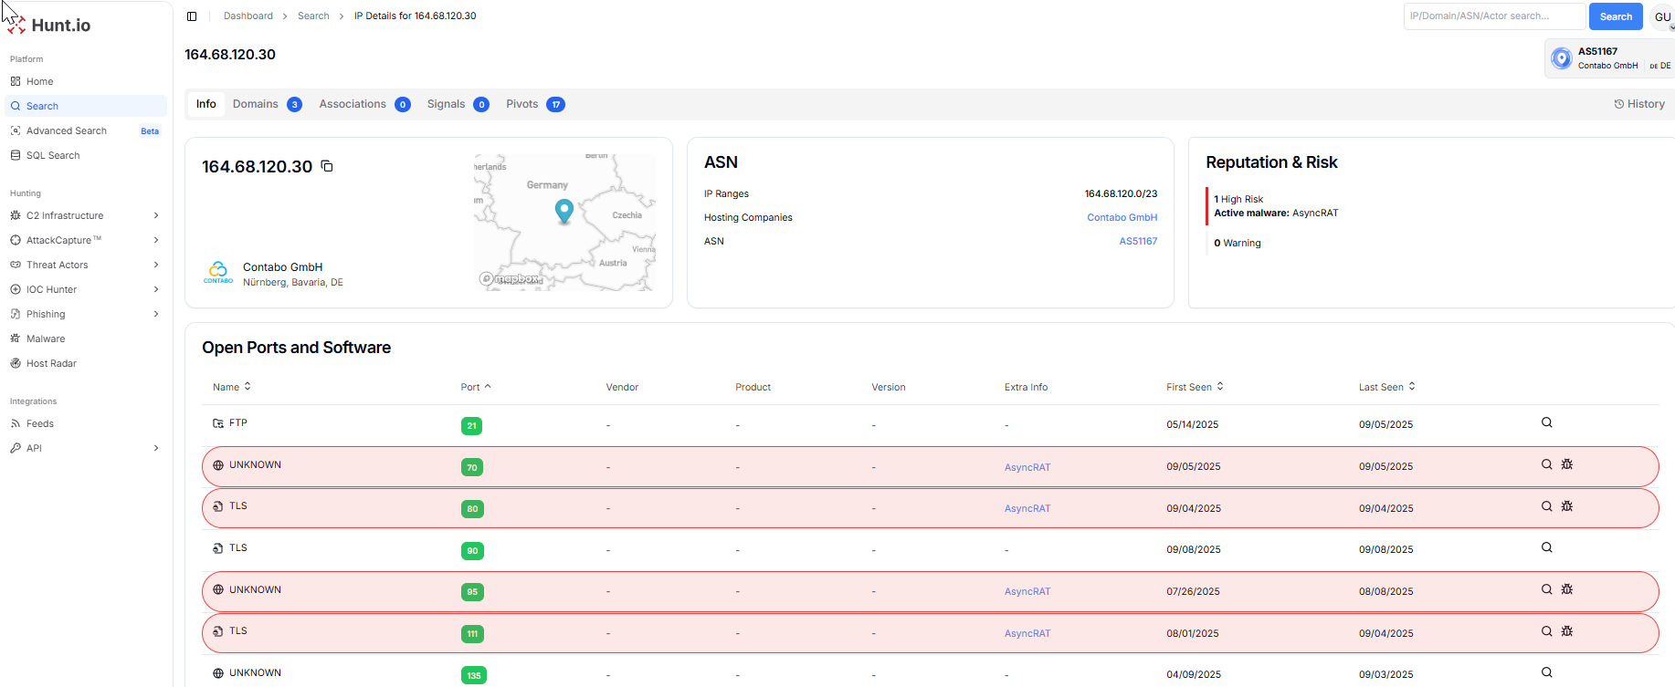The width and height of the screenshot is (1675, 687).
Task: Click the Hunt.io logo
Action: coord(49,25)
